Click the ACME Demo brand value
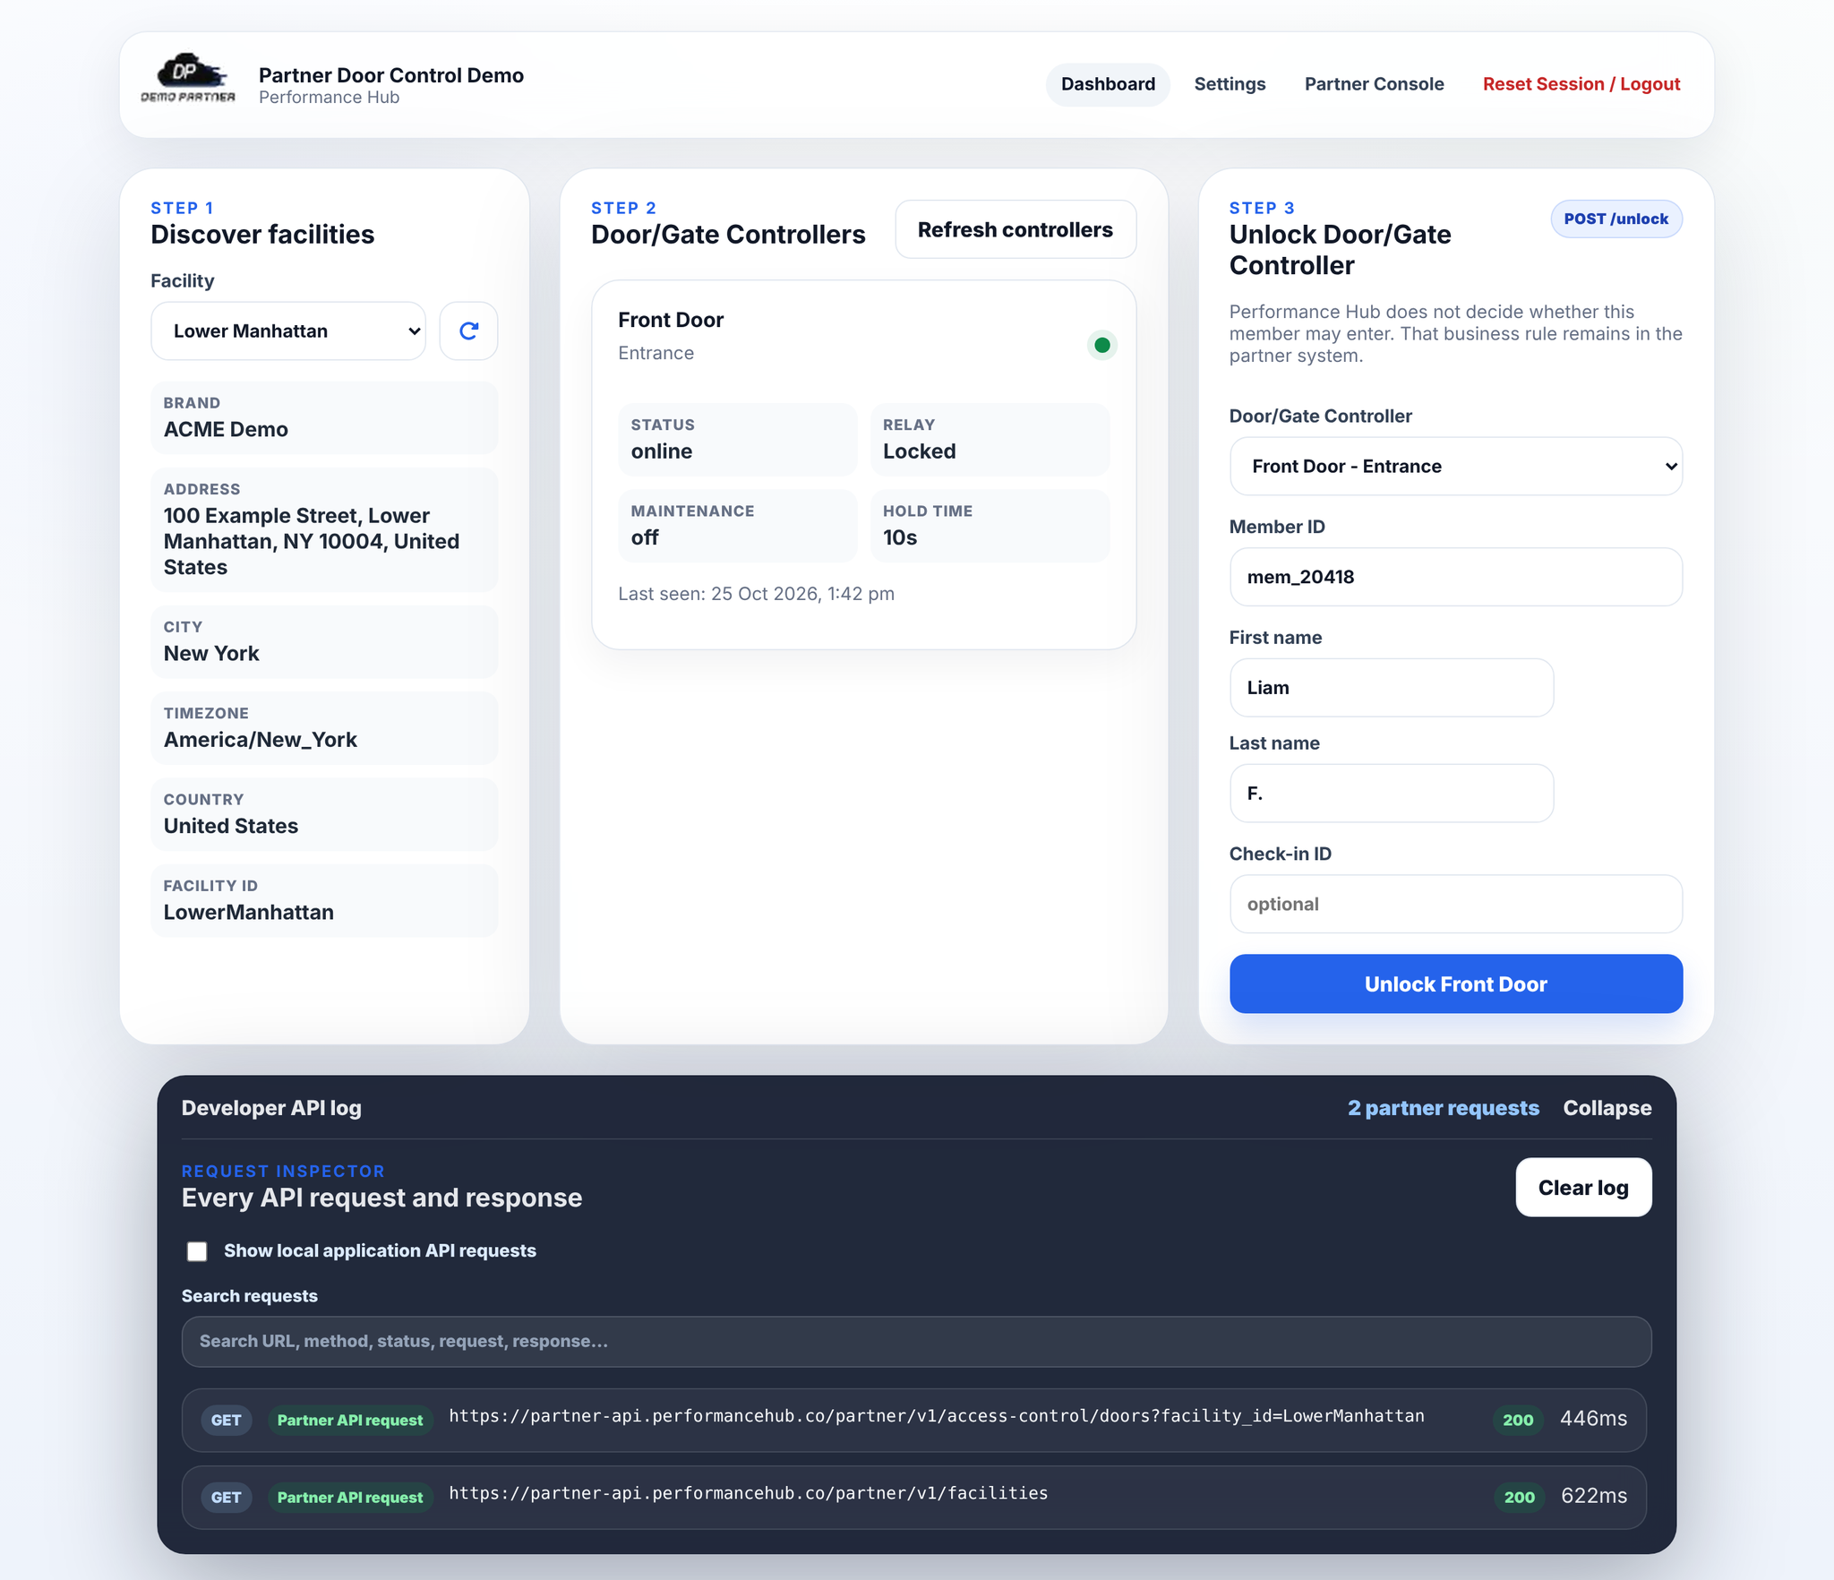This screenshot has height=1580, width=1834. tap(226, 430)
